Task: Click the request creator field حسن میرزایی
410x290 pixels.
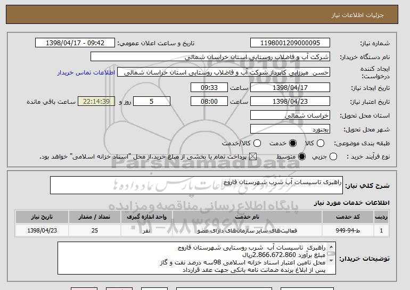Action: point(224,72)
